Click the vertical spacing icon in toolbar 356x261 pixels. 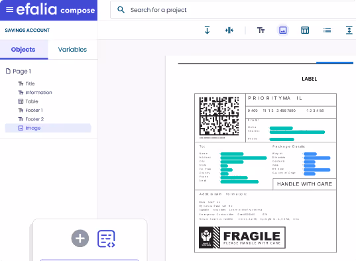click(349, 30)
